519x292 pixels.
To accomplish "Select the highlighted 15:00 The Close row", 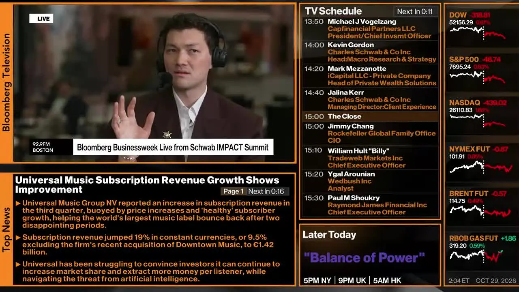I will point(371,116).
